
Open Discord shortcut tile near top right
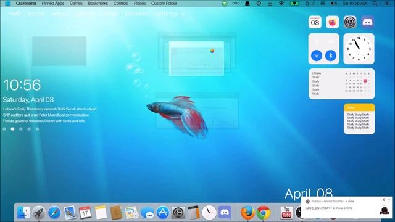click(x=368, y=22)
